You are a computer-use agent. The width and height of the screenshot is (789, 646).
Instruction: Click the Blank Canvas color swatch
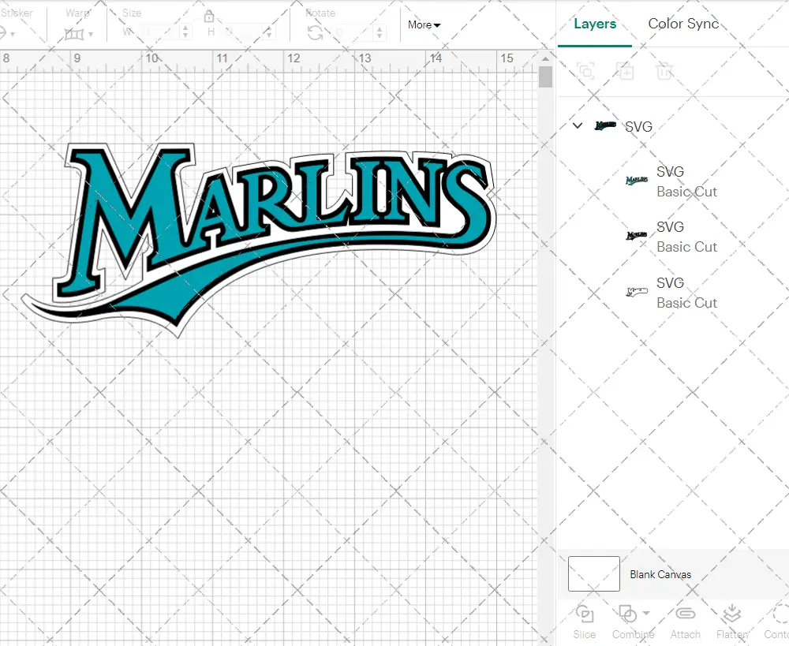593,573
